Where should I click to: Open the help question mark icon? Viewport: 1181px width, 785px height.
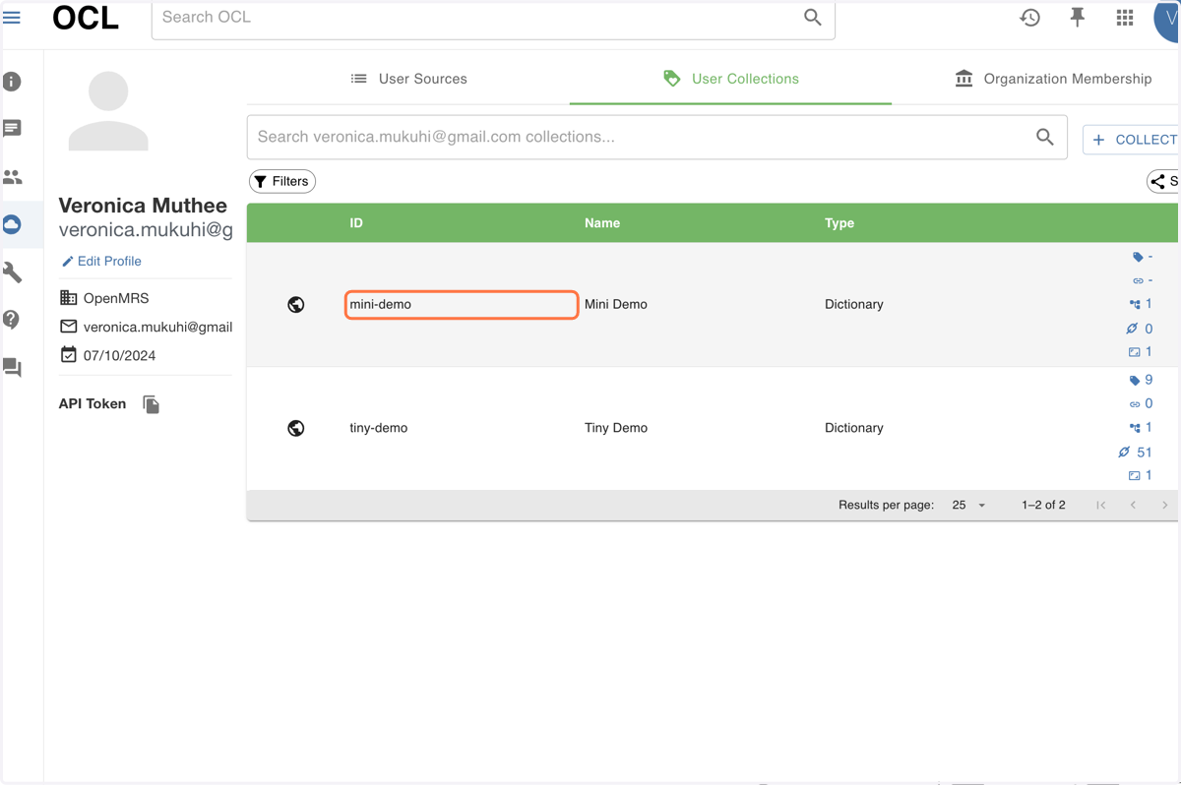(12, 320)
